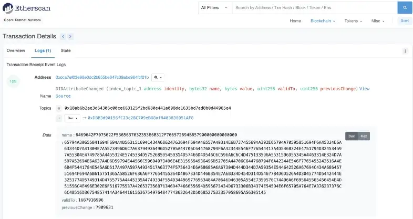Open the contract address link
Image resolution: width=413 pixels, height=219 pixels.
[102, 77]
